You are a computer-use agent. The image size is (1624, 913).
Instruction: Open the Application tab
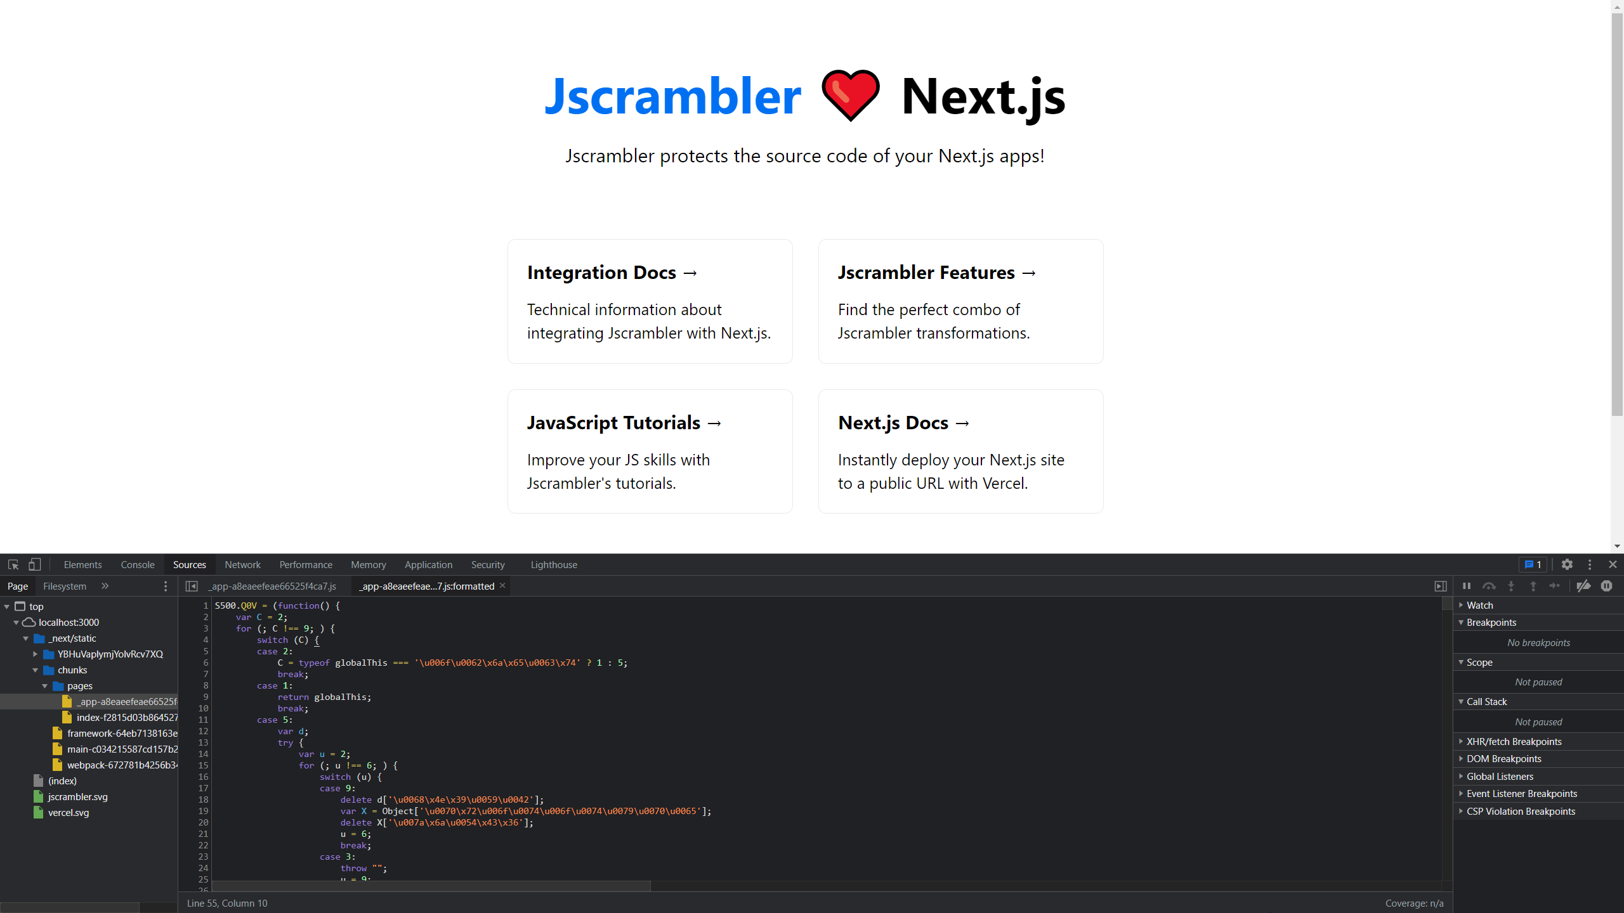pyautogui.click(x=428, y=564)
